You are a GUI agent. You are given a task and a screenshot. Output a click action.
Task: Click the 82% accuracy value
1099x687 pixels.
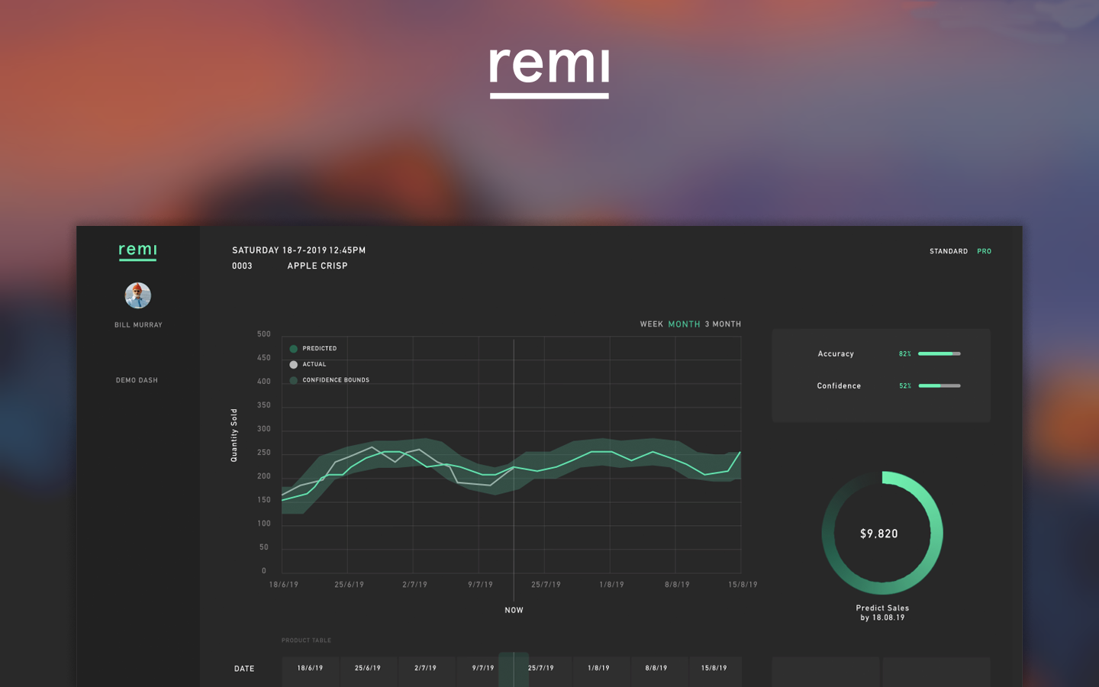point(905,354)
